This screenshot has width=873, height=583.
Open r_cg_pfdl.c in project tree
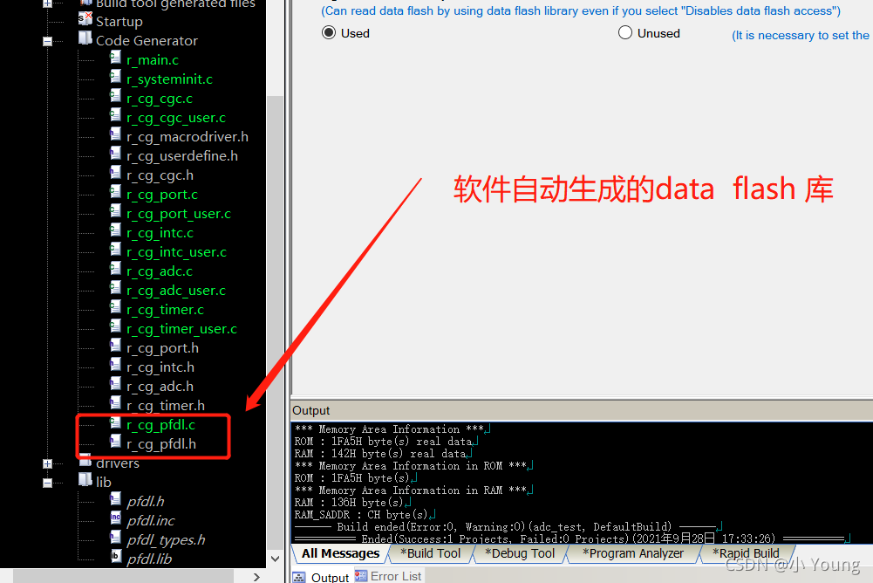pyautogui.click(x=160, y=425)
